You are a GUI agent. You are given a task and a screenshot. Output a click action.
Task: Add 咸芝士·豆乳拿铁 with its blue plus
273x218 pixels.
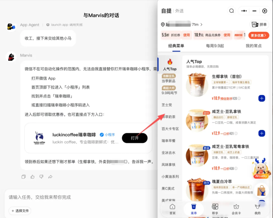click(262, 133)
